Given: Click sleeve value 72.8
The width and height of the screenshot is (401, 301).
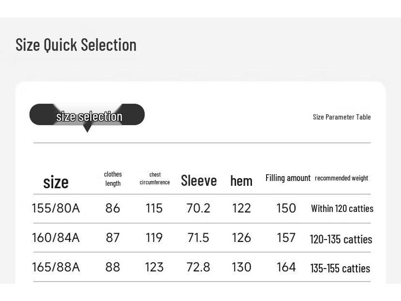Looking at the screenshot, I should pyautogui.click(x=198, y=267).
